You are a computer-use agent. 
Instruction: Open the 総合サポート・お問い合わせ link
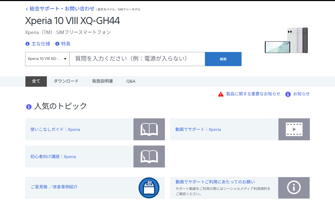pos(62,9)
